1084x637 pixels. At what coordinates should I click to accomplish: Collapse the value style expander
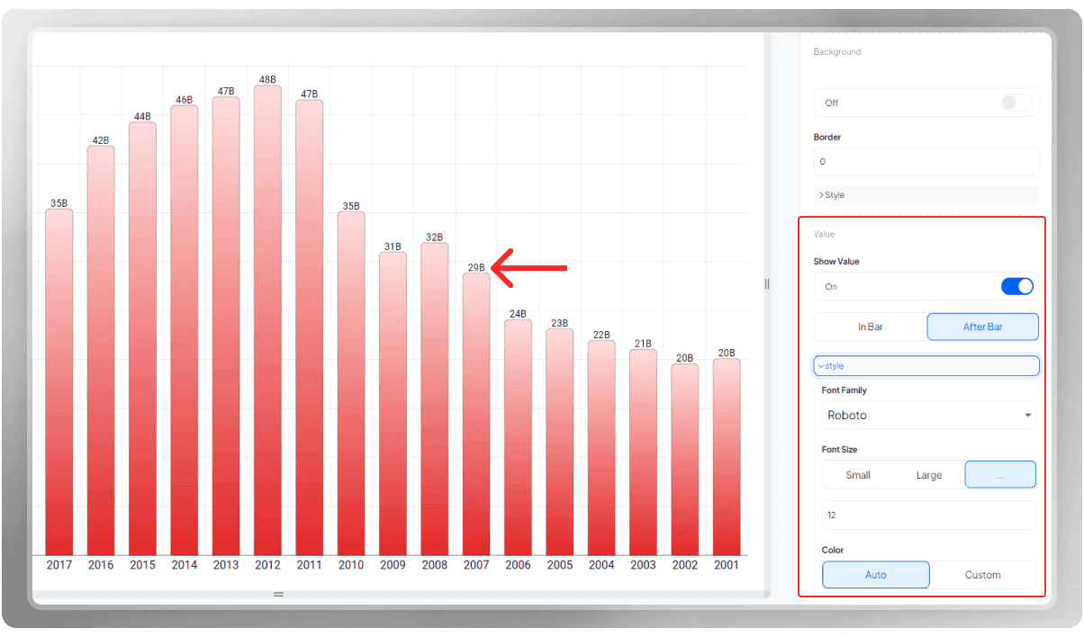pyautogui.click(x=926, y=366)
